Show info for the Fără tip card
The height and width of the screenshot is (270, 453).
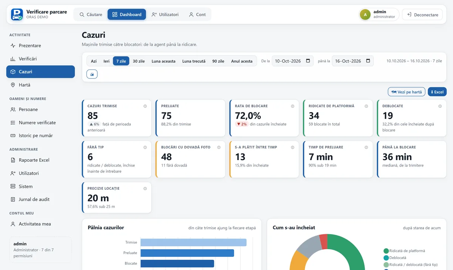click(145, 147)
